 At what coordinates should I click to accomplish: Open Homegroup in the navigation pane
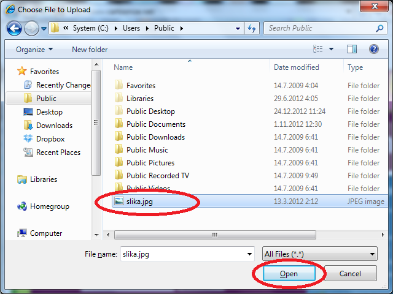point(49,206)
